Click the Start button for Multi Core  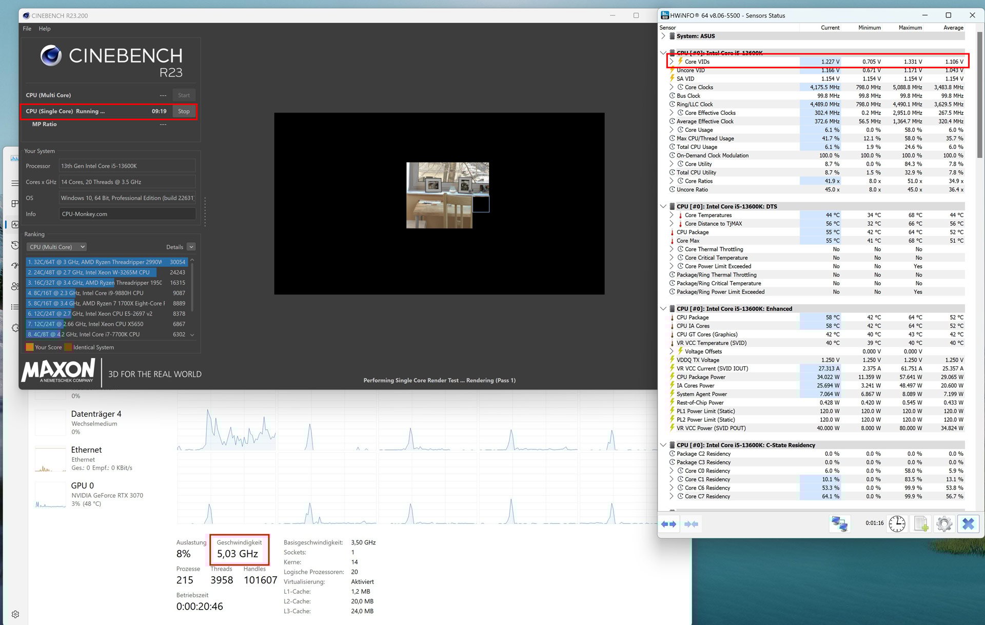(x=184, y=95)
